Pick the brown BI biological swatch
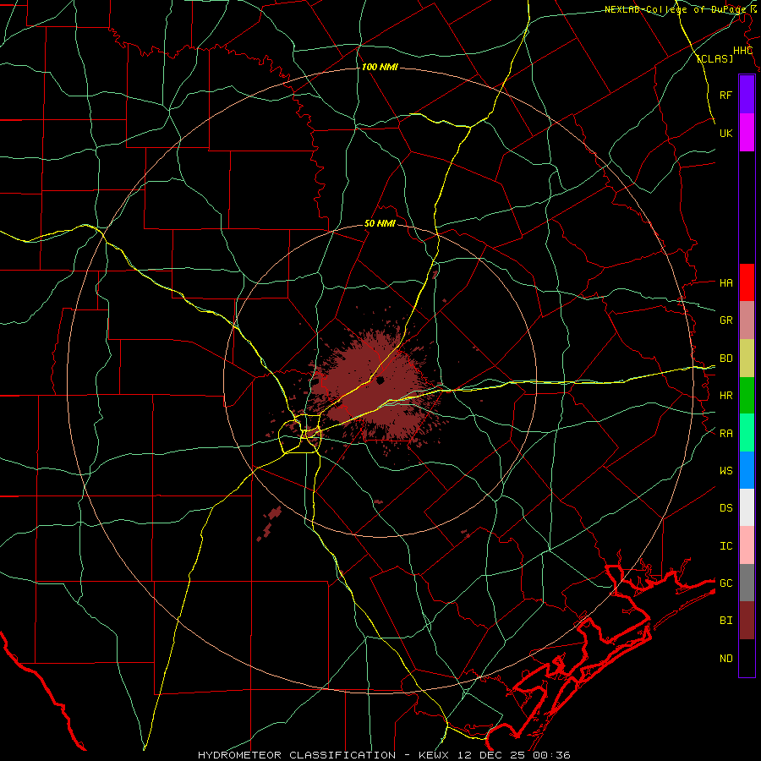Image resolution: width=761 pixels, height=761 pixels. pyautogui.click(x=747, y=621)
